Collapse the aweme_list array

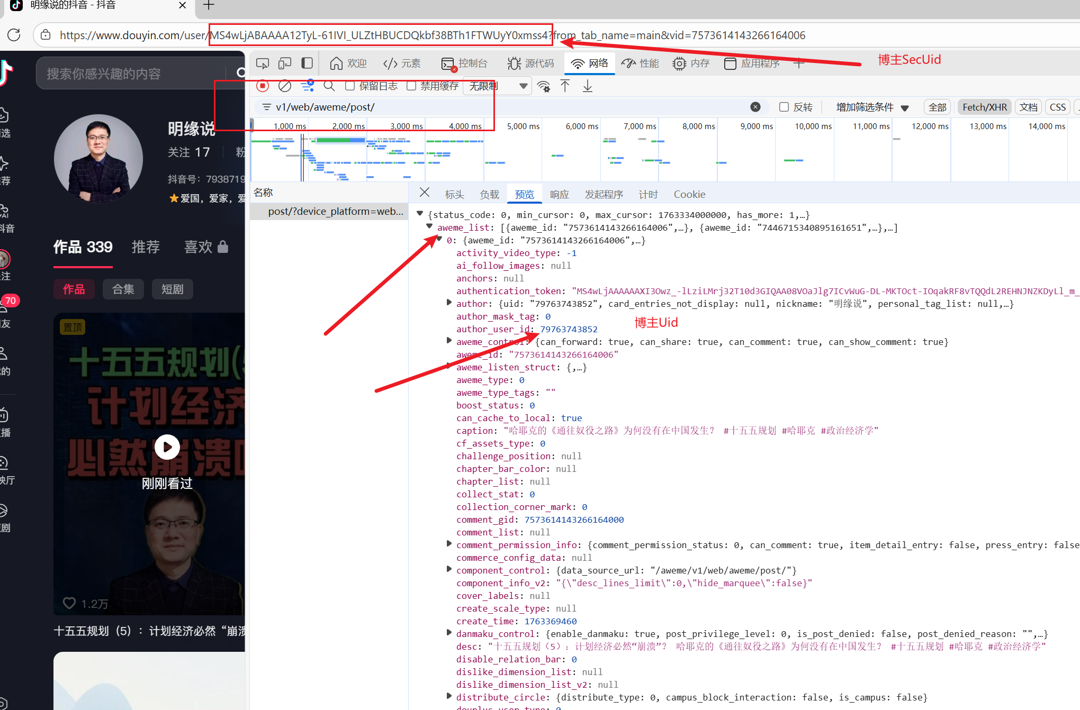[x=429, y=226]
